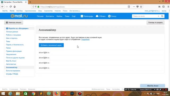Click Мобильная почта footer link
170x96 pixels.
98,89
